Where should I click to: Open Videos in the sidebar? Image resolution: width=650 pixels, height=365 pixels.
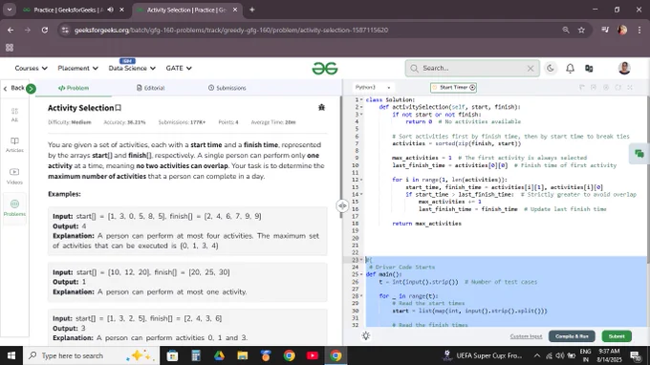14,177
